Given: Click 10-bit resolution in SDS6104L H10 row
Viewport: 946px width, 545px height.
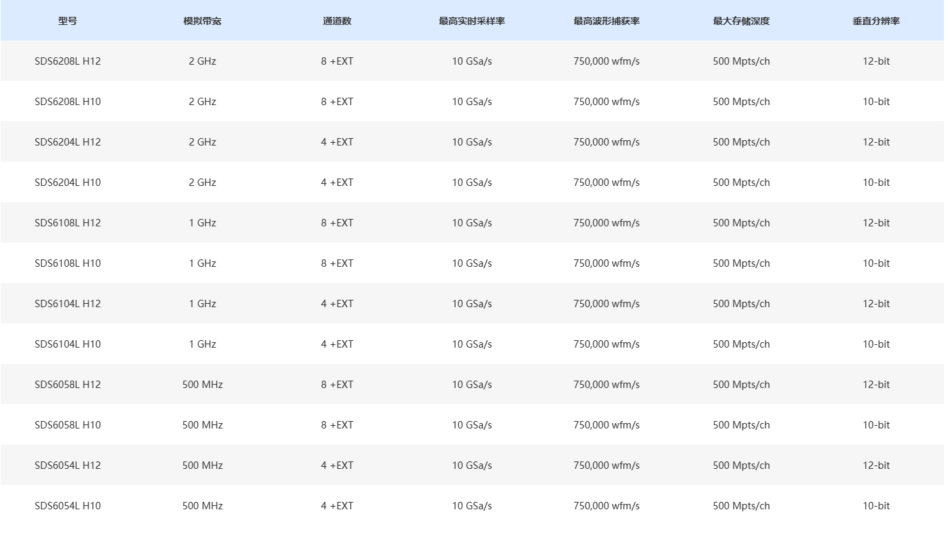Looking at the screenshot, I should (876, 344).
